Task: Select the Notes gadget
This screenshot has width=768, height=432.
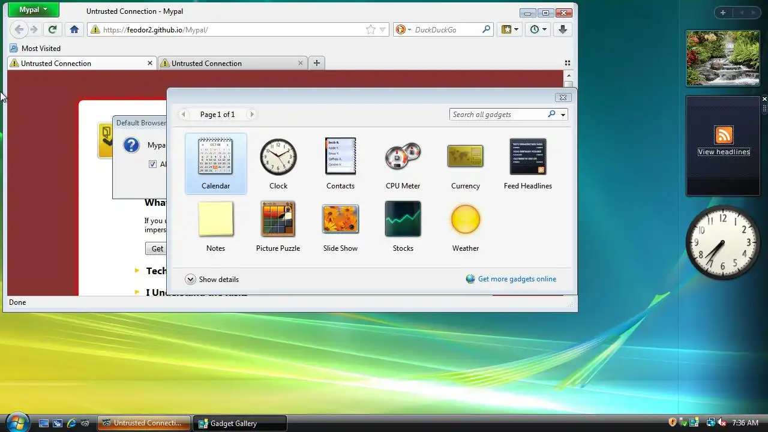Action: 215,226
